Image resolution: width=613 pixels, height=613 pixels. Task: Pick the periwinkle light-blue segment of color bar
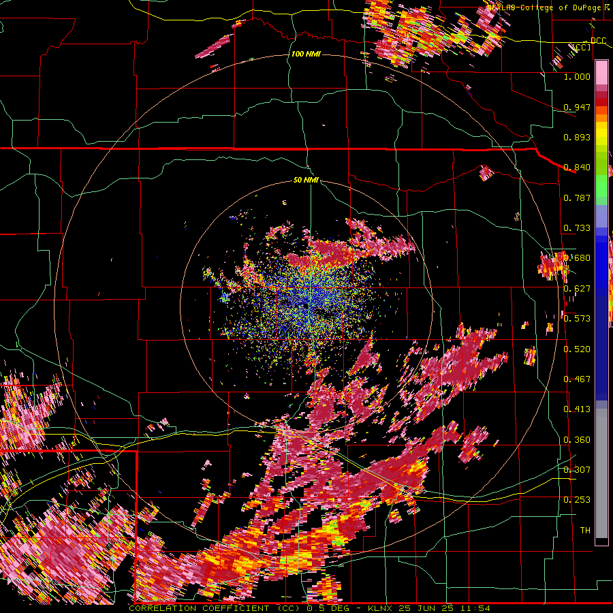click(x=601, y=216)
